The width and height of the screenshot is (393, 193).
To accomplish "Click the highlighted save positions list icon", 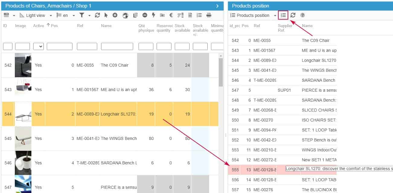I will coord(283,15).
